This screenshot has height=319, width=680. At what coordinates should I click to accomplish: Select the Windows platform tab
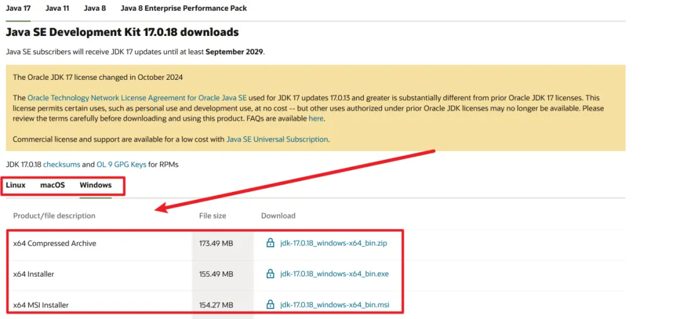[x=96, y=185]
